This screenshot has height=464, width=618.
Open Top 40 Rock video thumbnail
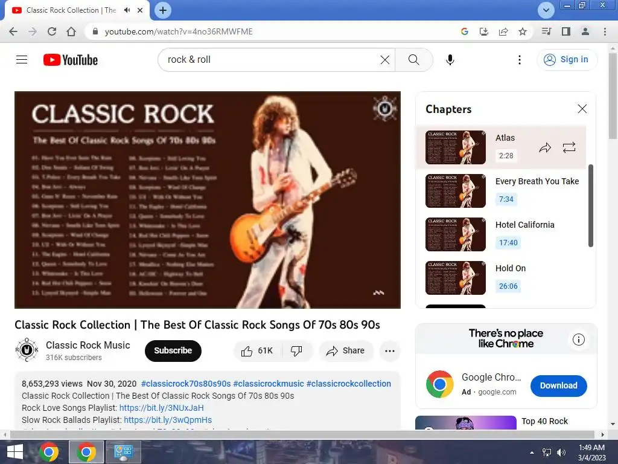click(466, 422)
